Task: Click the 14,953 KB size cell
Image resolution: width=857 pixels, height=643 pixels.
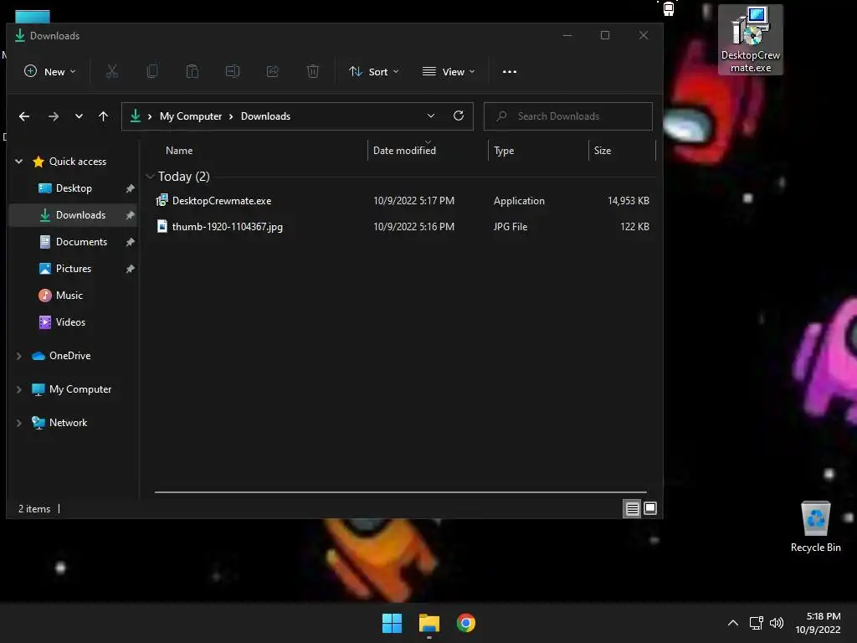Action: (x=629, y=201)
